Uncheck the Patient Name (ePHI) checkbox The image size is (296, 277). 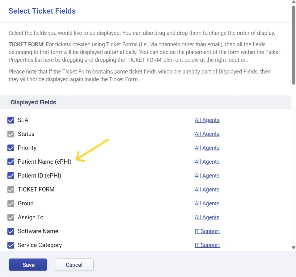(11, 162)
